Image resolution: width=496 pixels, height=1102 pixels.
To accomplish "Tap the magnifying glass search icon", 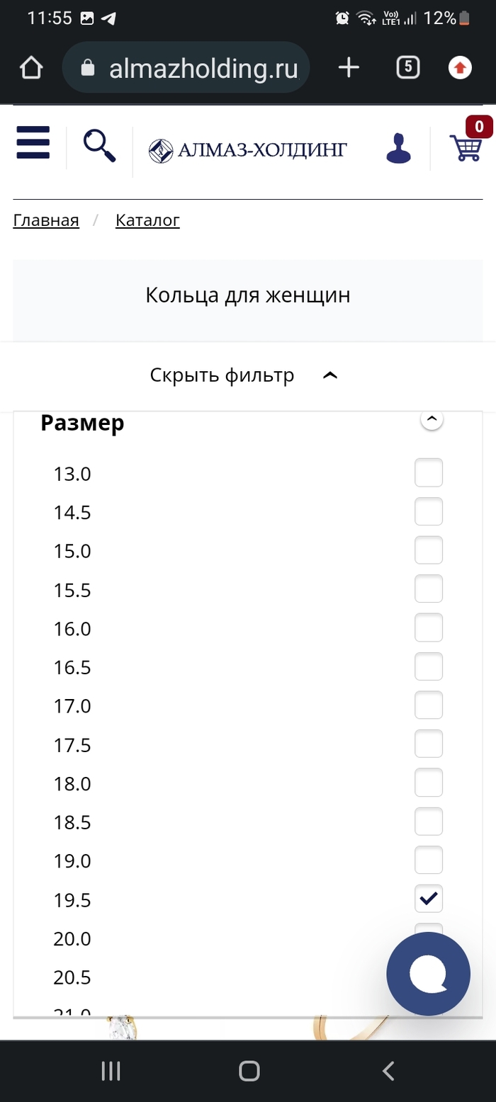I will [x=99, y=146].
